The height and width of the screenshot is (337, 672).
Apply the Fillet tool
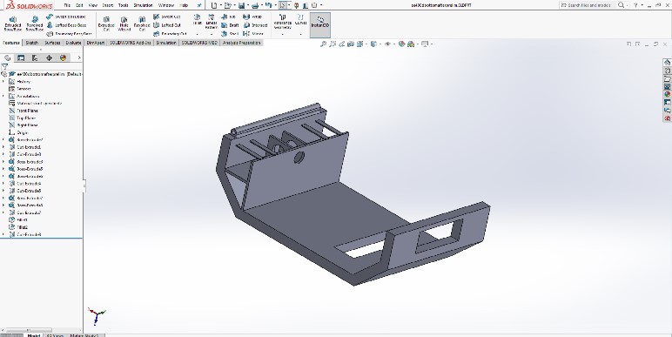(197, 20)
